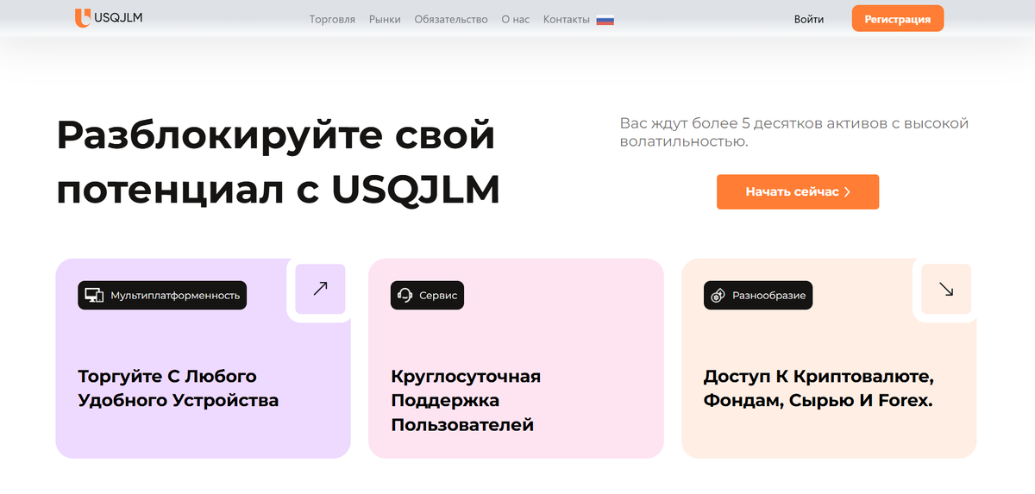Click the Войти login link
1035x494 pixels.
(809, 19)
